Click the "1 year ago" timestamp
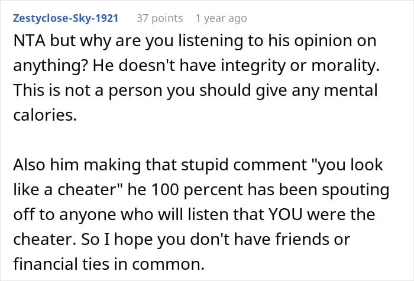Viewport: 414px width, 281px height. [x=221, y=18]
